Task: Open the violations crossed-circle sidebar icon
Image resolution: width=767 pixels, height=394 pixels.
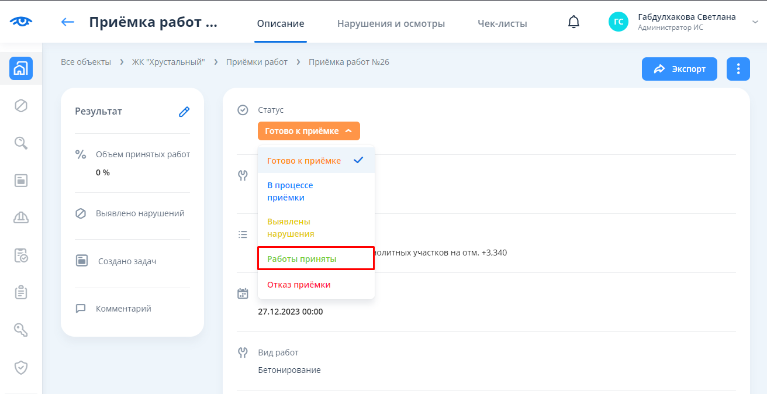Action: (21, 106)
